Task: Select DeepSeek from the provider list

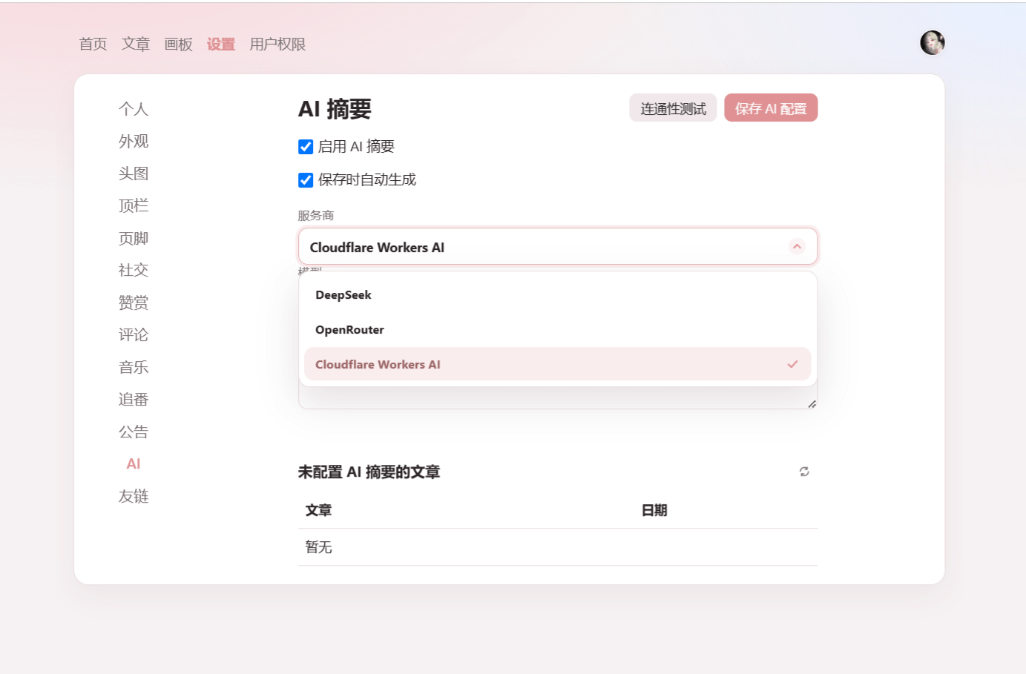Action: click(x=558, y=295)
